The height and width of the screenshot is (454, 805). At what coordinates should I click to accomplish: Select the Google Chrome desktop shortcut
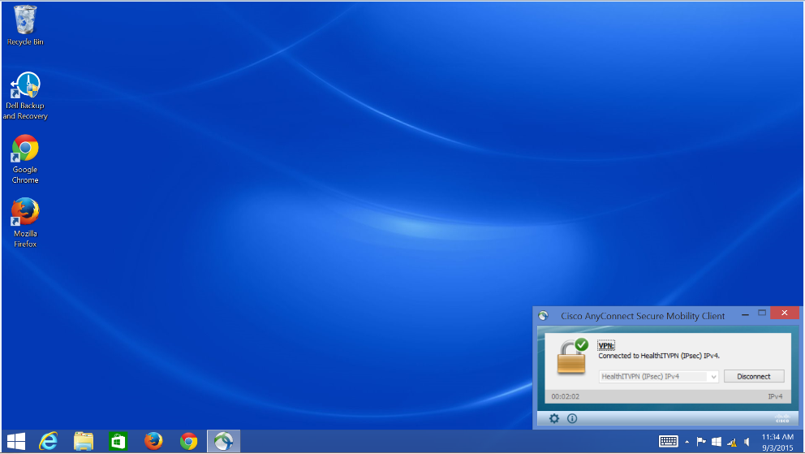[24, 159]
